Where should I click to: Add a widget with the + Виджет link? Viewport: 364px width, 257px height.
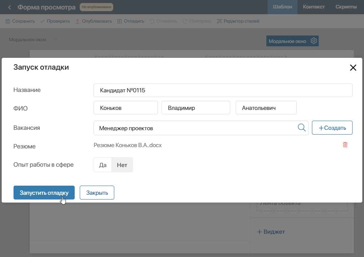[x=271, y=232]
